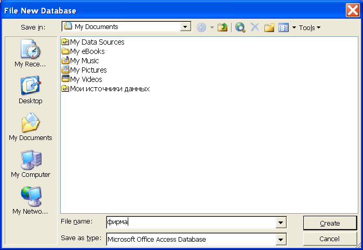363x250 pixels.
Task: Click the Views icon in toolbar
Action: [x=284, y=27]
